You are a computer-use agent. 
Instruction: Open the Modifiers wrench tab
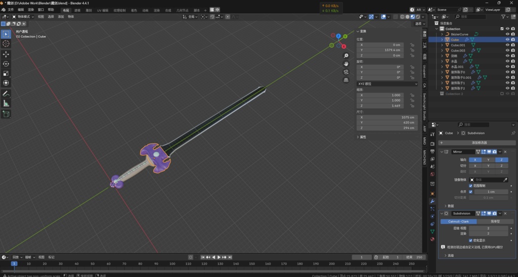coord(433,201)
